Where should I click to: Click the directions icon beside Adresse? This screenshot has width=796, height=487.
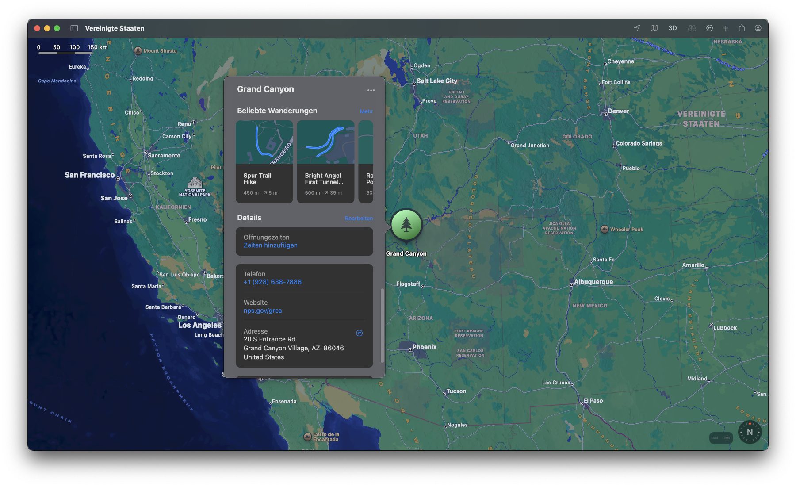(x=359, y=333)
